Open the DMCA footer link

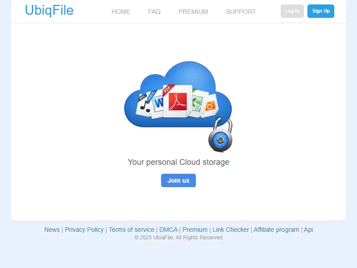pyautogui.click(x=169, y=230)
